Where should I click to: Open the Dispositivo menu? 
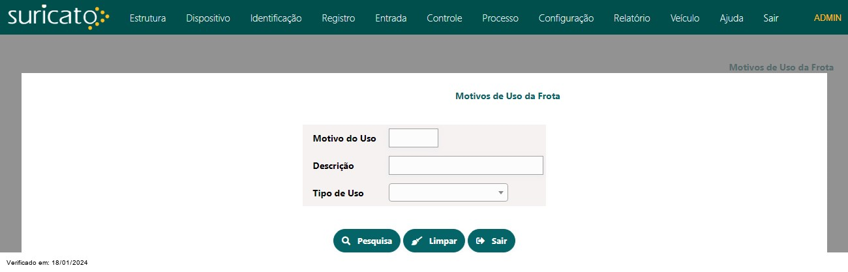point(208,18)
